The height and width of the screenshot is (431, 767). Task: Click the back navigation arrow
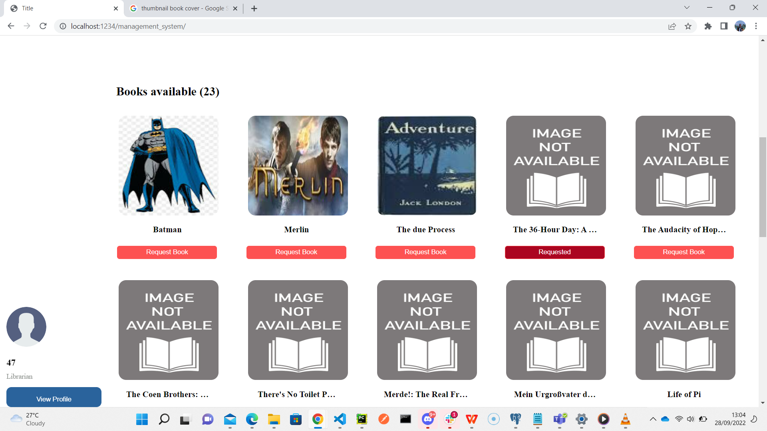tap(11, 26)
